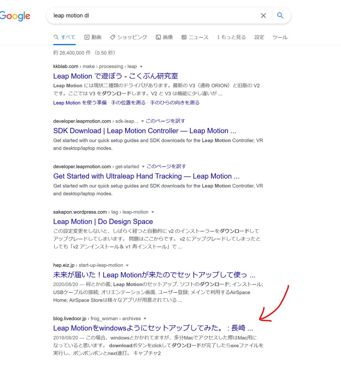Expand the dropdown next to kkblab.com breadcrumb

pyautogui.click(x=141, y=66)
